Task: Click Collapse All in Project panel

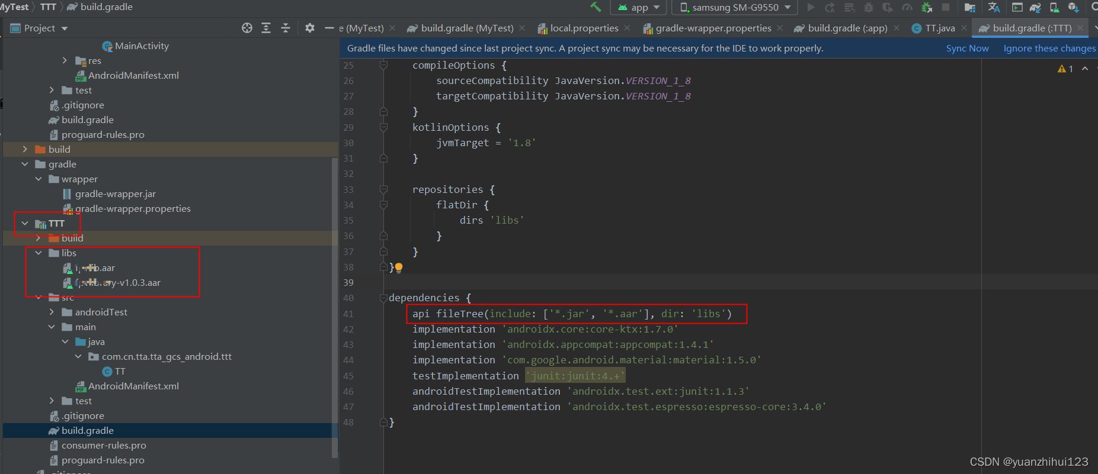Action: click(x=286, y=28)
